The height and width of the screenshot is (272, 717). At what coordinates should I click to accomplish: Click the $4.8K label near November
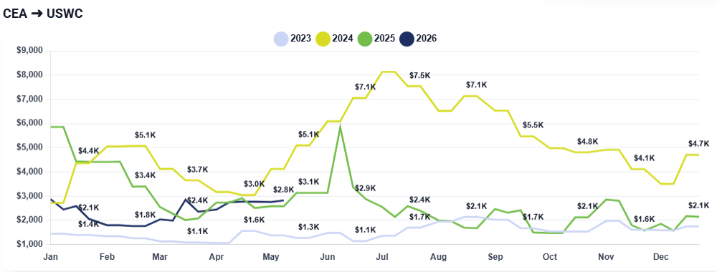click(588, 142)
